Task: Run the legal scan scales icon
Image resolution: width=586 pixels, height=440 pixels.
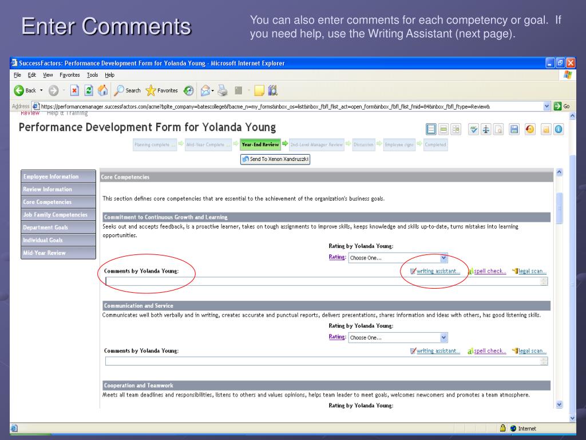Action: pos(486,129)
